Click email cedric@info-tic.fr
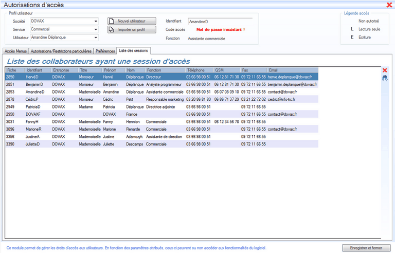Image resolution: width=395 pixels, height=253 pixels. tap(281, 99)
